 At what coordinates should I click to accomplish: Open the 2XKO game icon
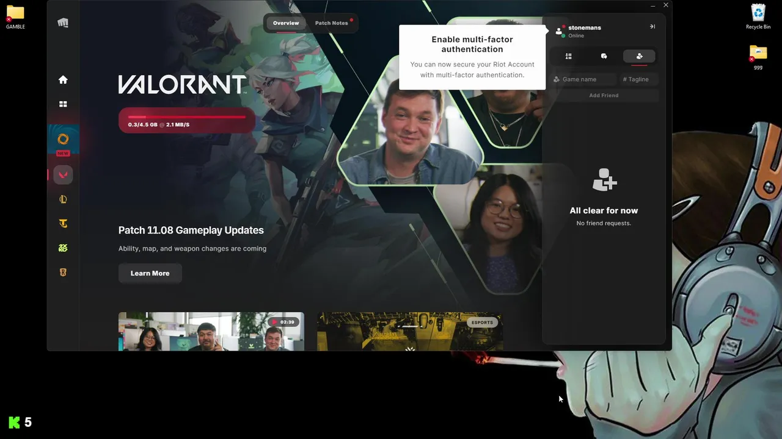[x=63, y=248]
